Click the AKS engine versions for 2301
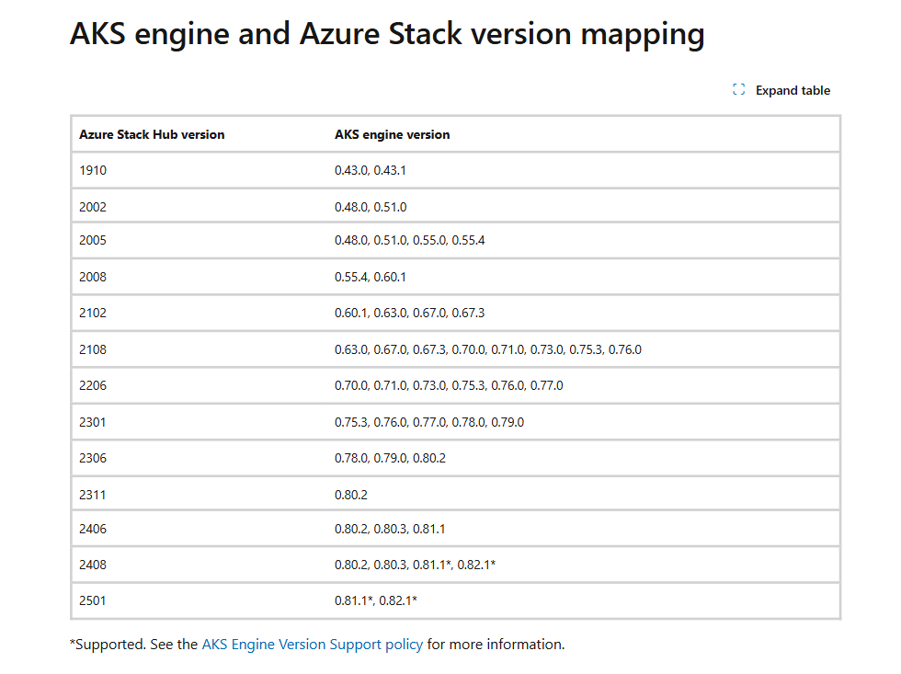The width and height of the screenshot is (901, 674). 429,422
